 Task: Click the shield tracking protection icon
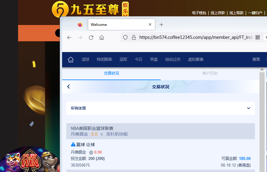tap(125, 38)
